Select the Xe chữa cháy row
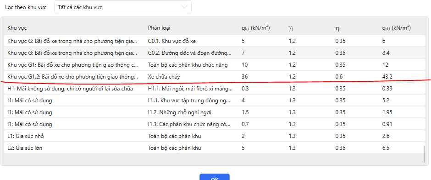The height and width of the screenshot is (180, 431). (215, 77)
